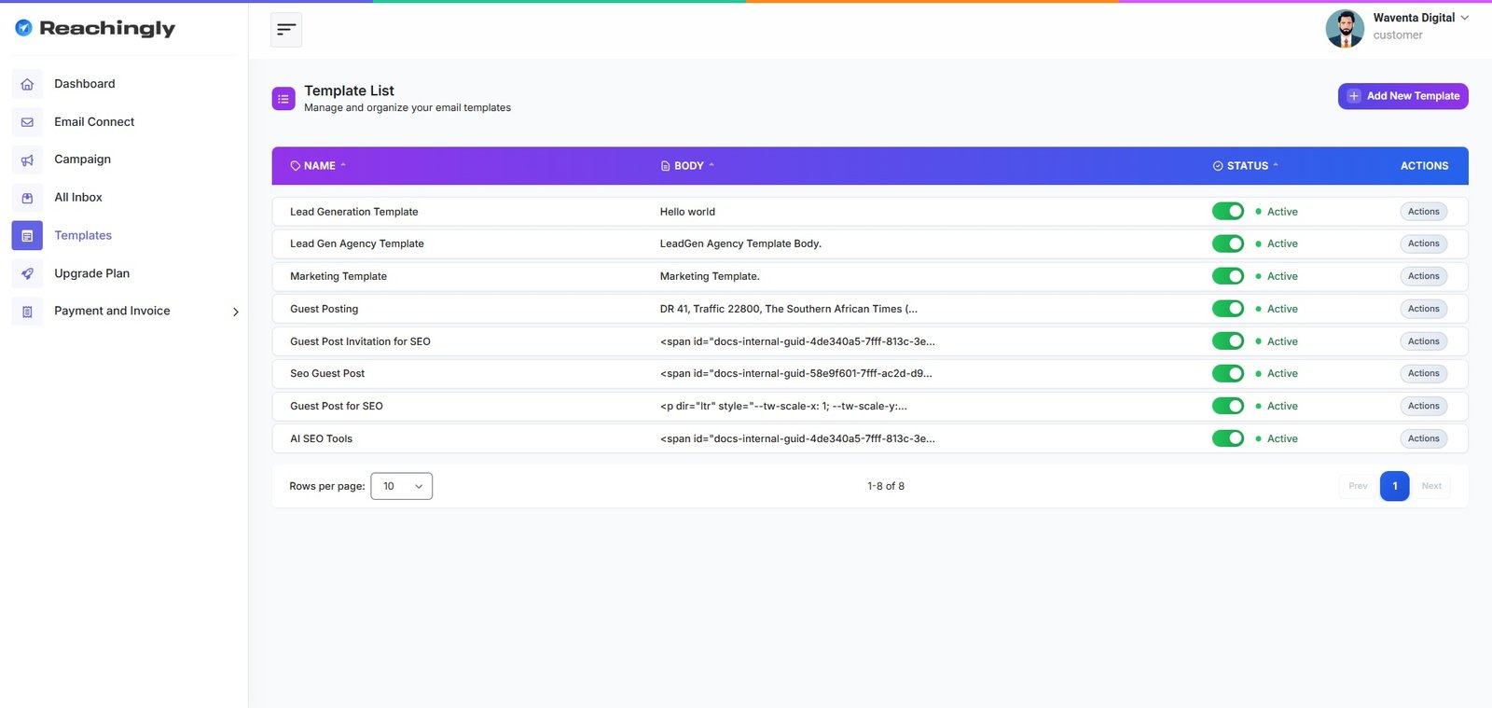Sort the table by NAME column header
The height and width of the screenshot is (708, 1492).
point(319,166)
